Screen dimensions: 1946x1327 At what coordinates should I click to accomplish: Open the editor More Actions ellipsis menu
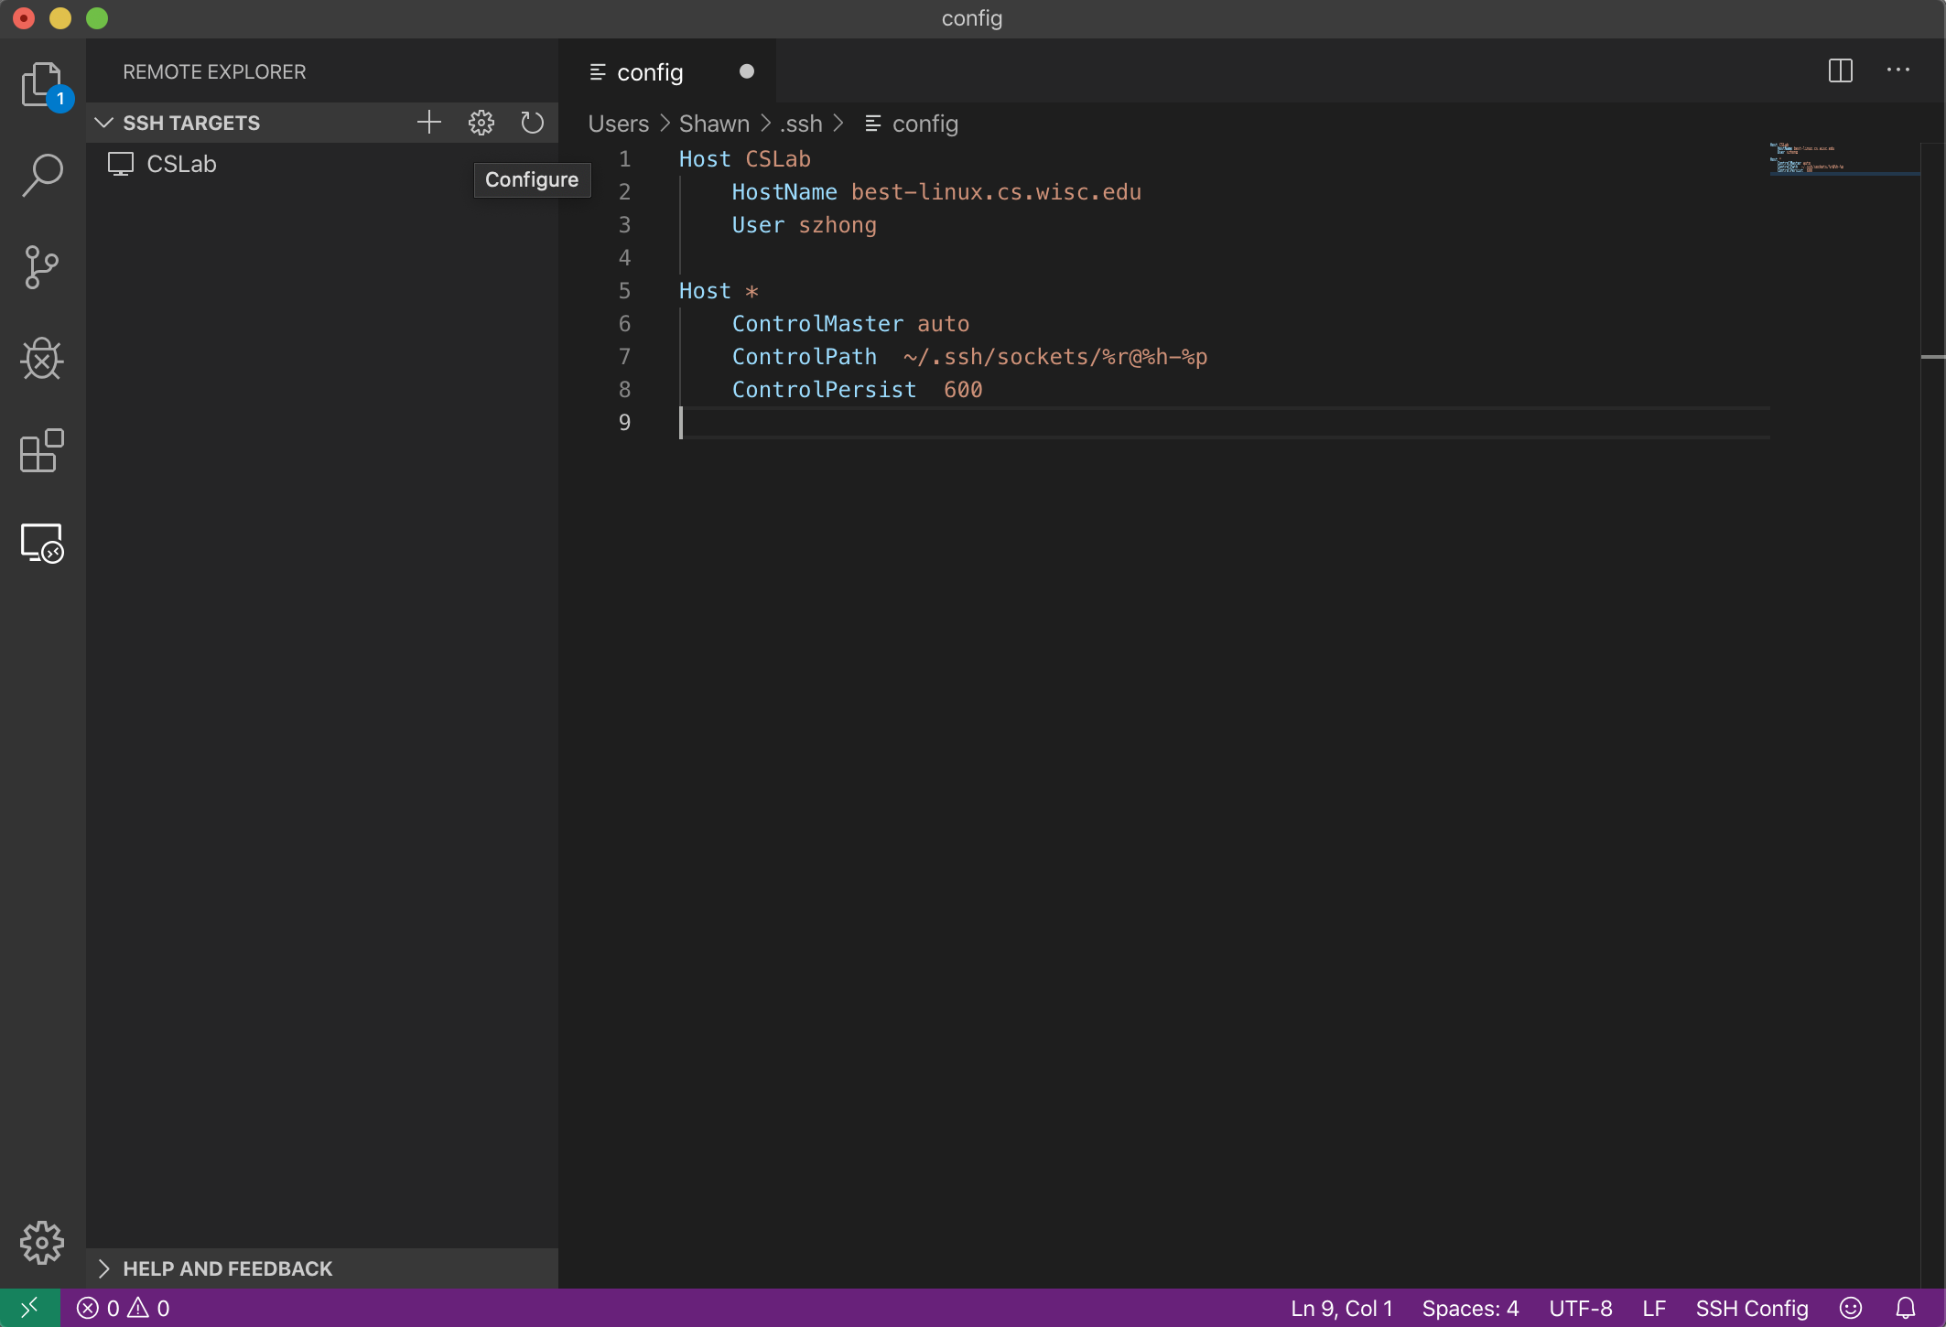1898,70
